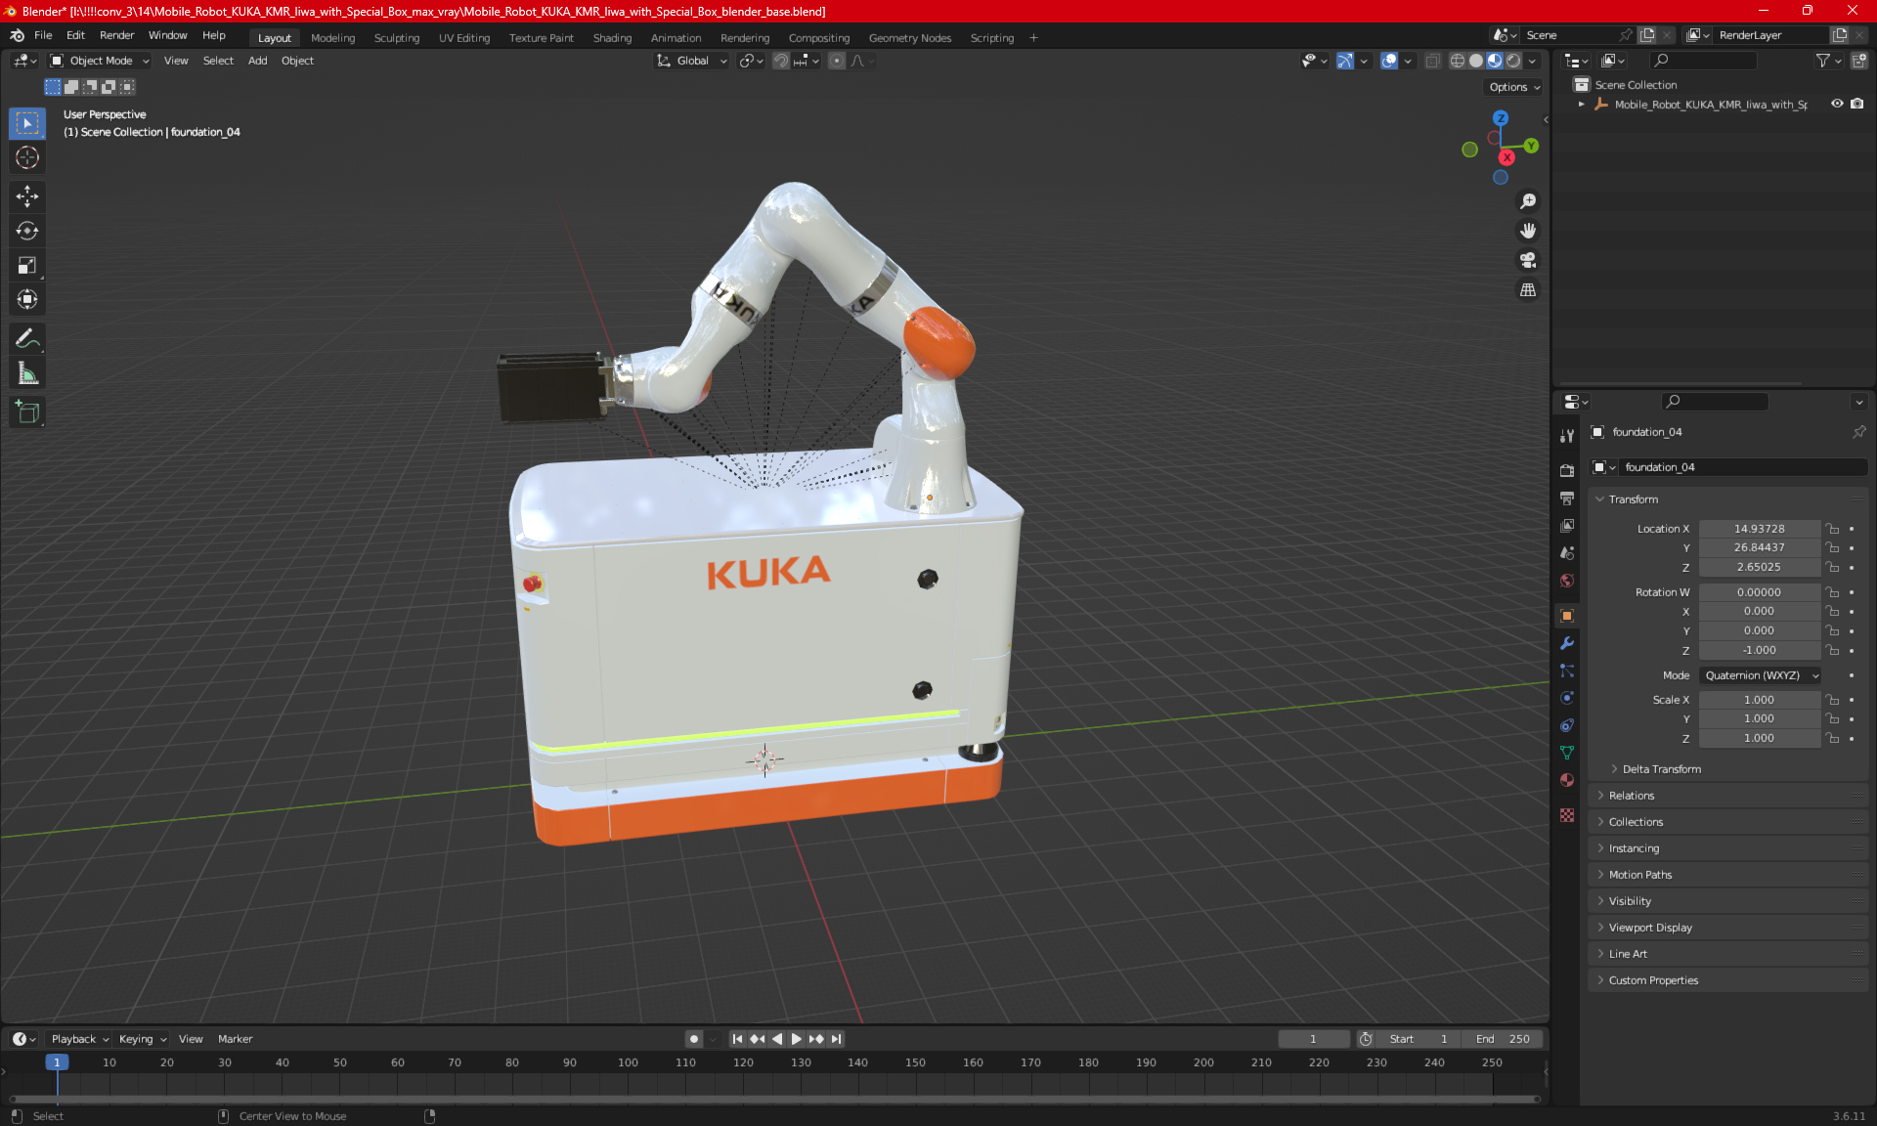Open the viewport Add menu
The width and height of the screenshot is (1877, 1126).
(257, 61)
